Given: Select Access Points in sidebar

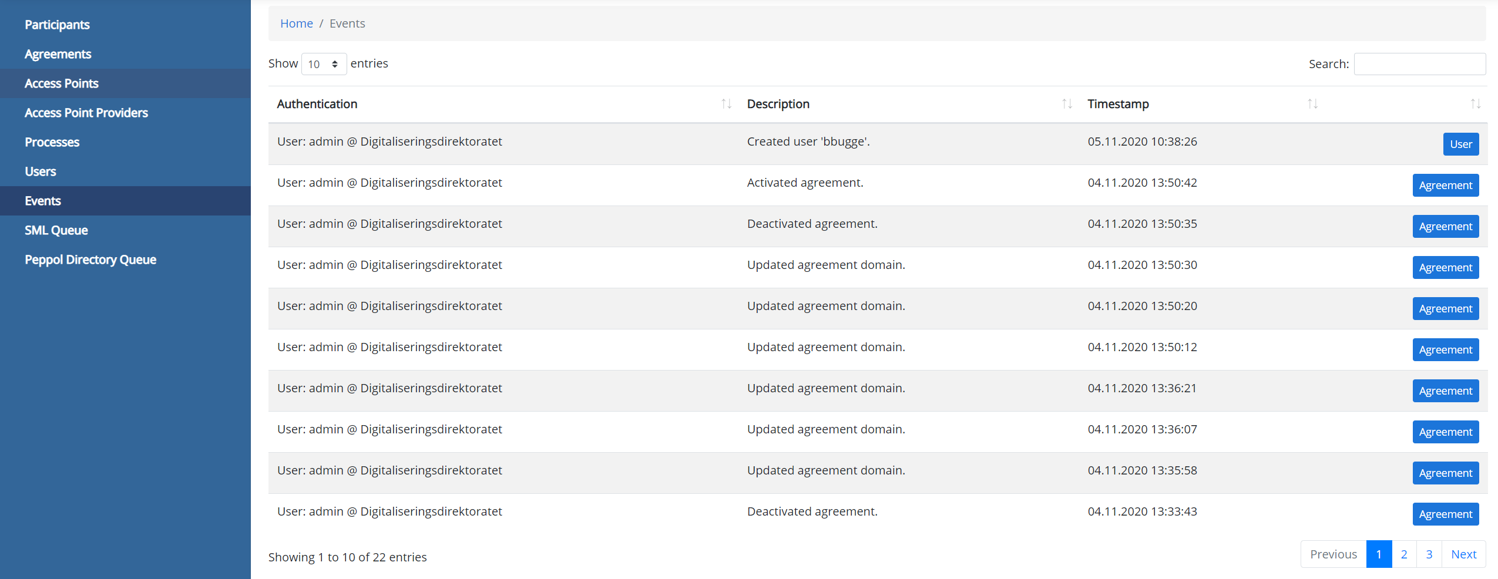Looking at the screenshot, I should [x=61, y=83].
